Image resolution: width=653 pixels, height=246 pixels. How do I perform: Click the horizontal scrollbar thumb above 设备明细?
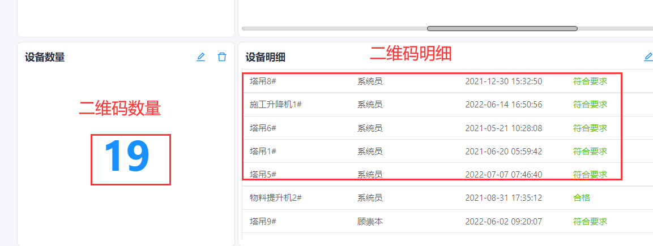502,28
